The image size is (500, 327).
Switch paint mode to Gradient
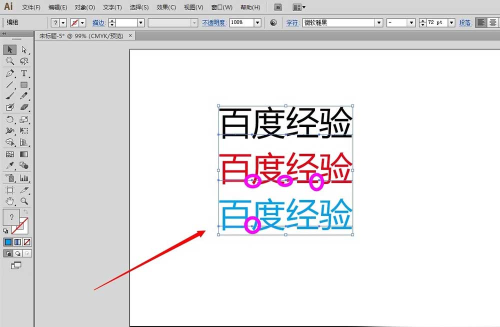tap(17, 242)
